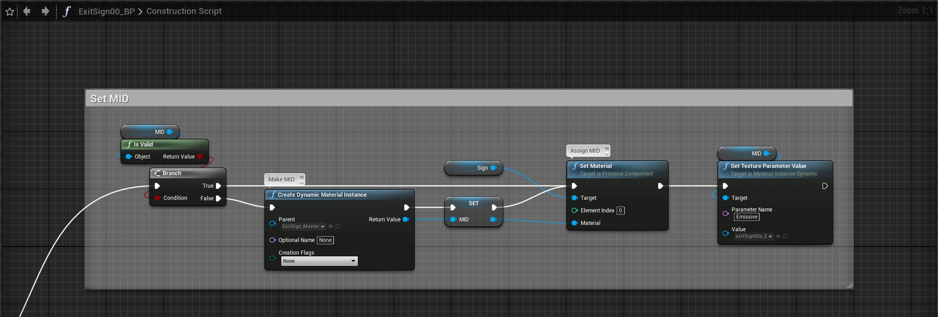Open the Creation Flags None dropdown
938x317 pixels.
(320, 261)
